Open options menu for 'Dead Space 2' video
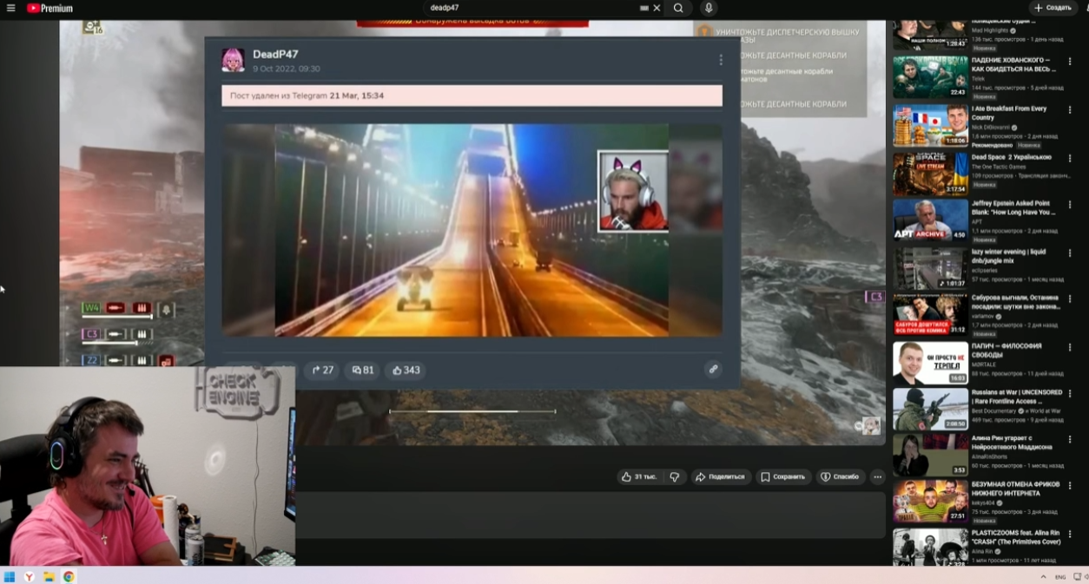 click(x=1070, y=158)
